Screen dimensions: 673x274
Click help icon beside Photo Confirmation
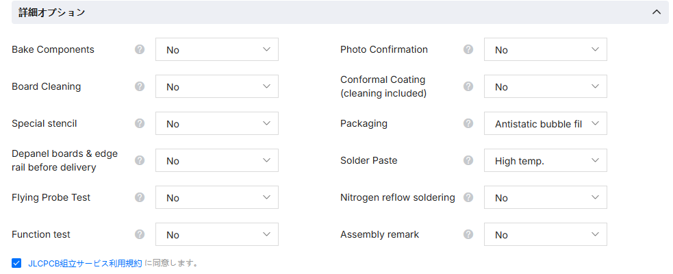(468, 49)
